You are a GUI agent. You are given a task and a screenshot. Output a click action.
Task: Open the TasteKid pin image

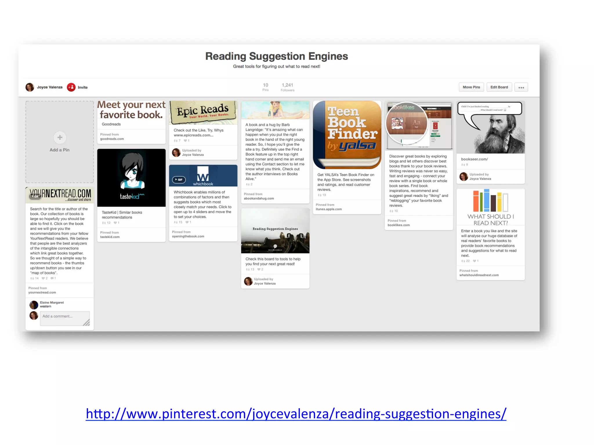click(131, 178)
